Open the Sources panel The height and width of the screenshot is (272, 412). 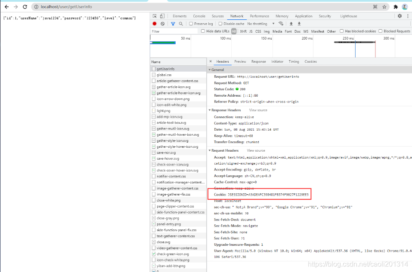pos(218,16)
